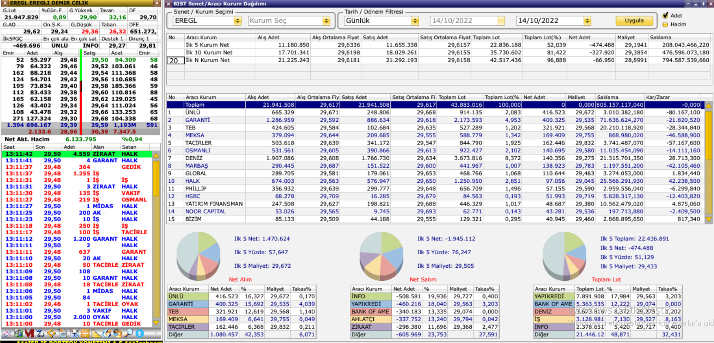This screenshot has width=714, height=343.
Task: Click the table grid icon in the bottom toolbar
Action: (x=74, y=333)
